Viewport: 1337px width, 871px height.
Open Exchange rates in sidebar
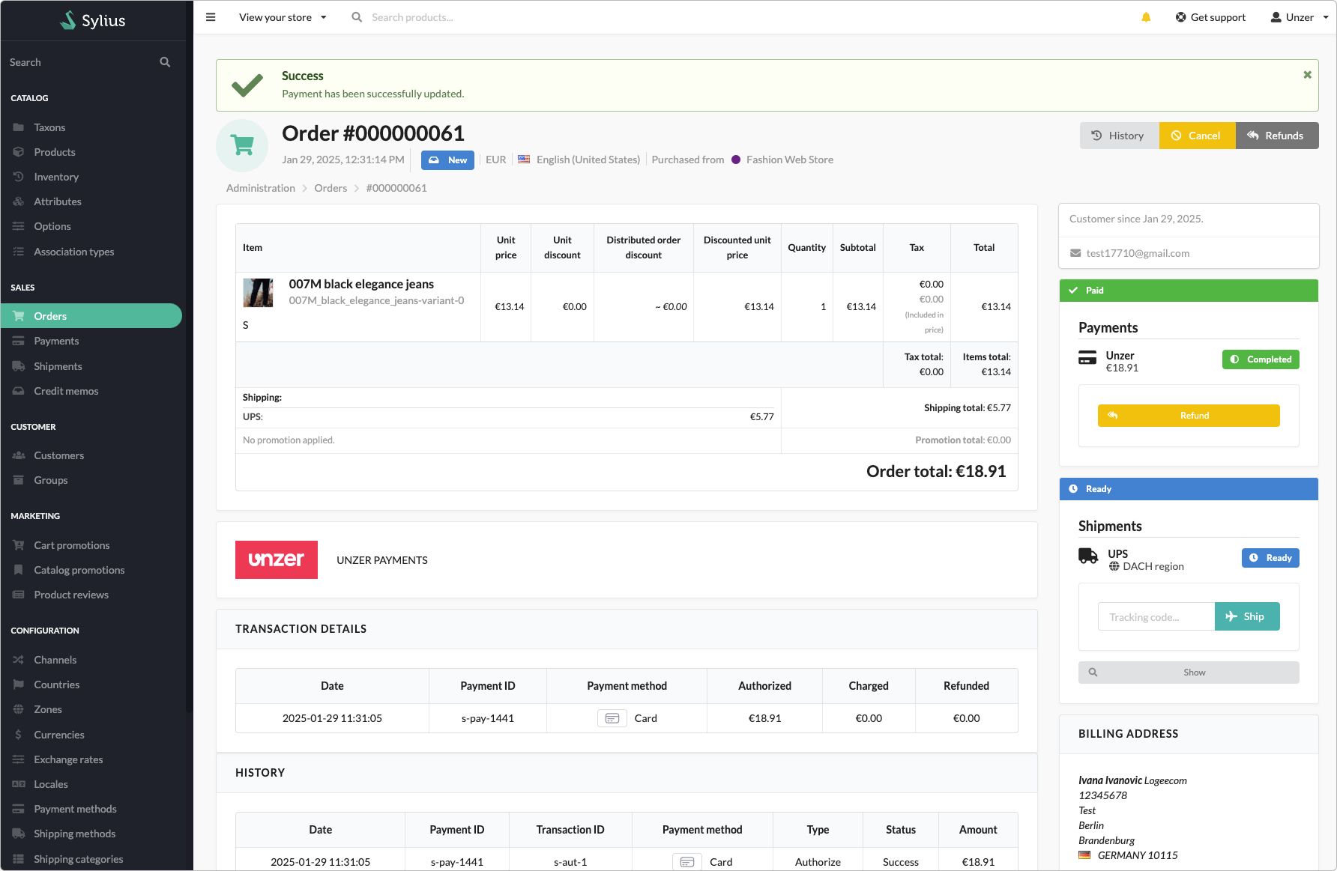coord(68,759)
